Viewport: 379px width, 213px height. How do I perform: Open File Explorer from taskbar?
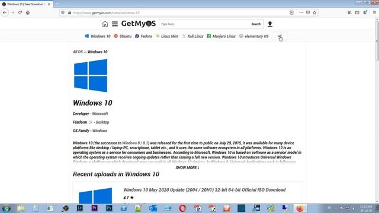pyautogui.click(x=21, y=208)
